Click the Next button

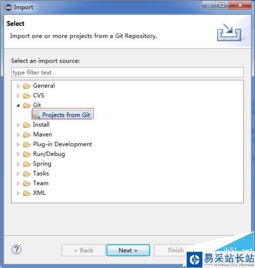128,250
